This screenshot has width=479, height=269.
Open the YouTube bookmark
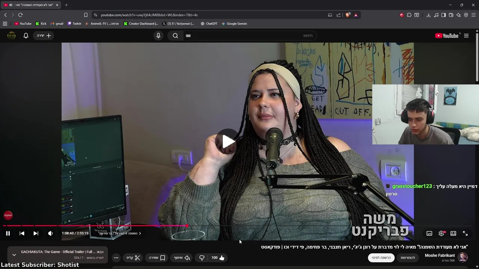[23, 24]
